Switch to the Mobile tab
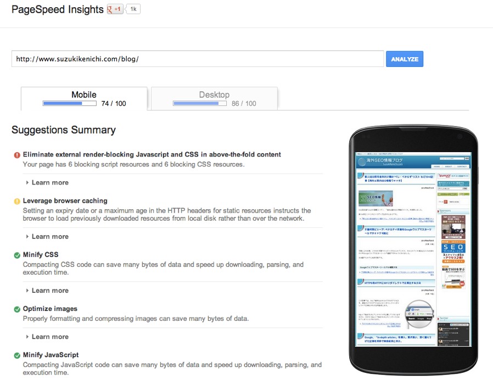The image size is (493, 379). coord(84,99)
